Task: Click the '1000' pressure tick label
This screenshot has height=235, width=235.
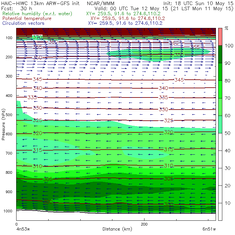Action: pyautogui.click(x=8, y=211)
